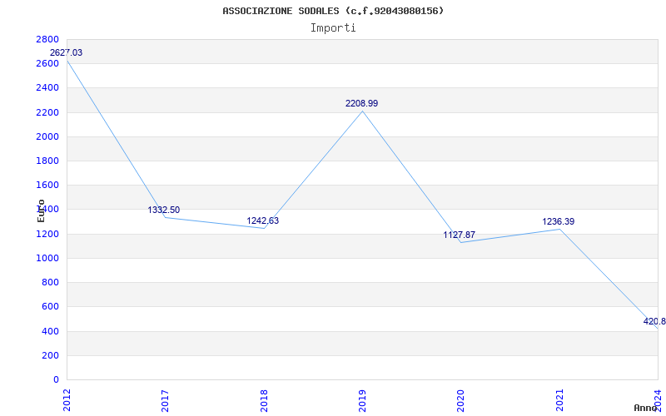
Task: Select the 2021 x-axis year label
Action: tap(559, 400)
